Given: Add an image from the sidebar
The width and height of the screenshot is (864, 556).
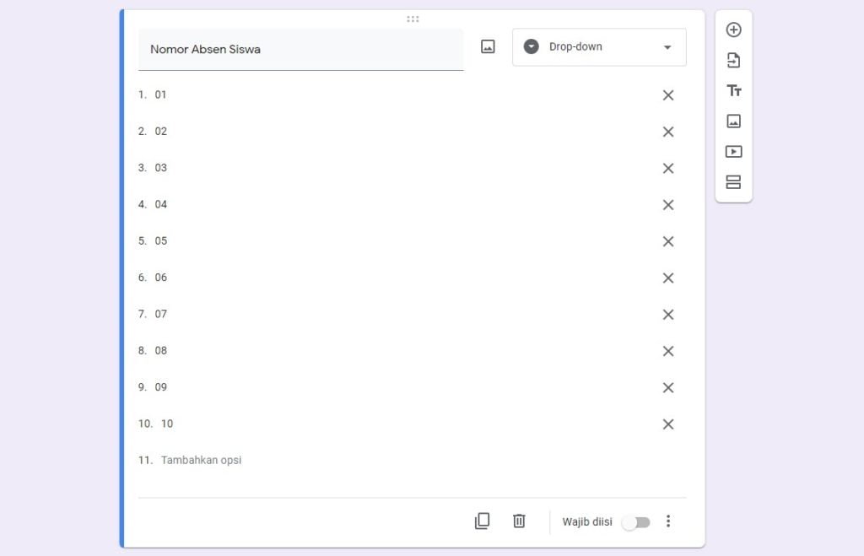Looking at the screenshot, I should pyautogui.click(x=733, y=121).
